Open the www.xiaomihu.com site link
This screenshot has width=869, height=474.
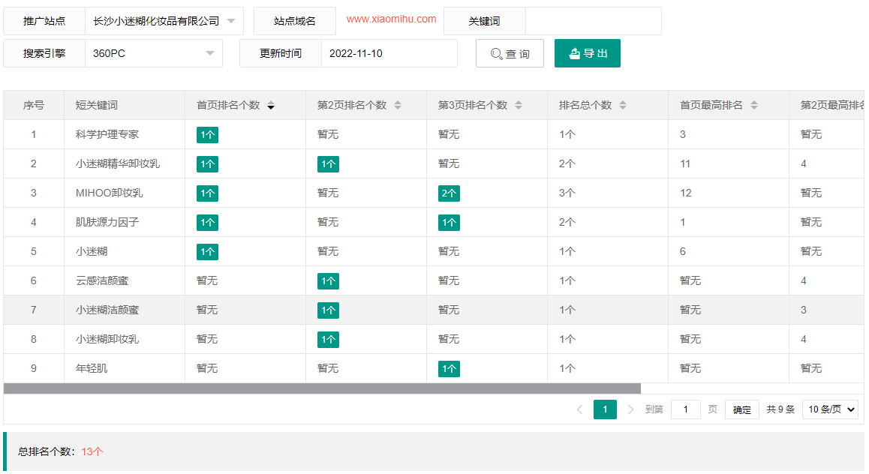(x=391, y=19)
